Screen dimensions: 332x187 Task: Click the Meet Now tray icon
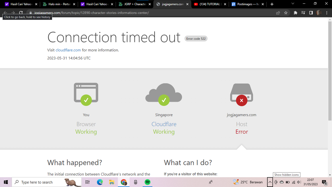pos(276,182)
